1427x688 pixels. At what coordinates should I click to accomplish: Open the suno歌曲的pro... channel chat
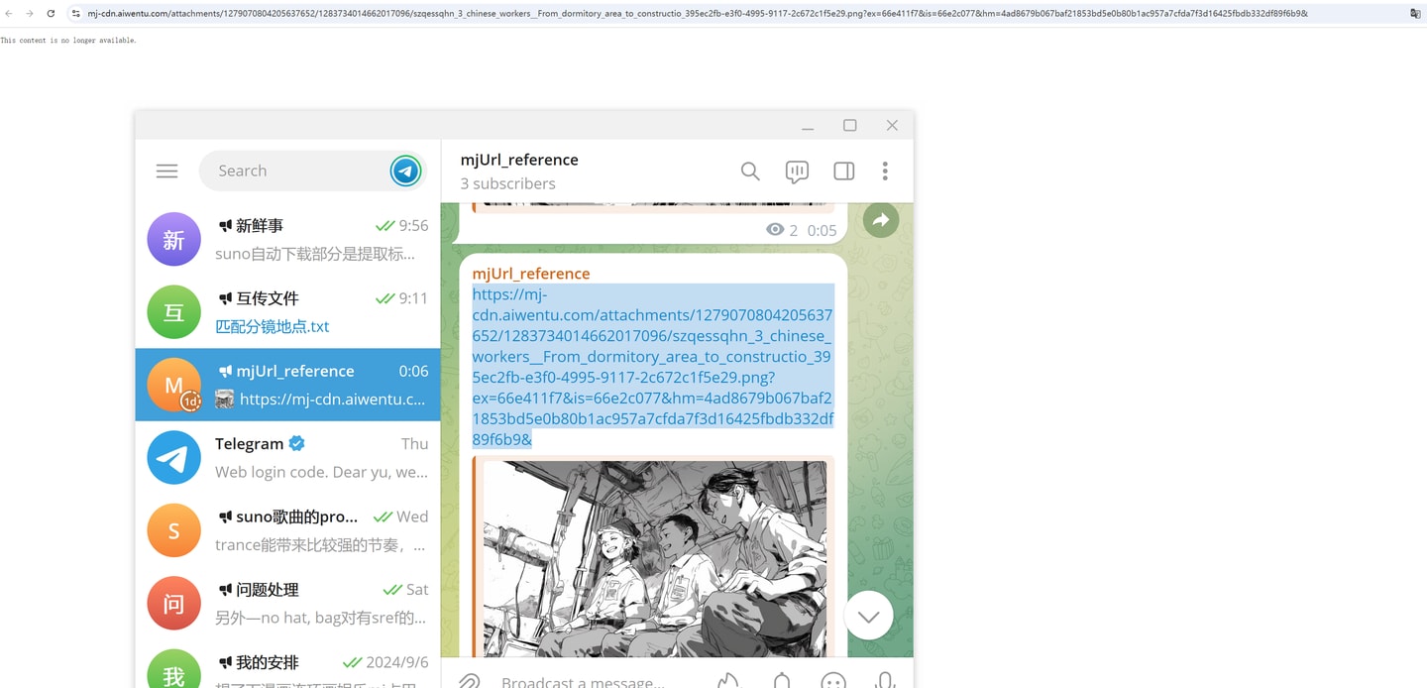[x=287, y=530]
